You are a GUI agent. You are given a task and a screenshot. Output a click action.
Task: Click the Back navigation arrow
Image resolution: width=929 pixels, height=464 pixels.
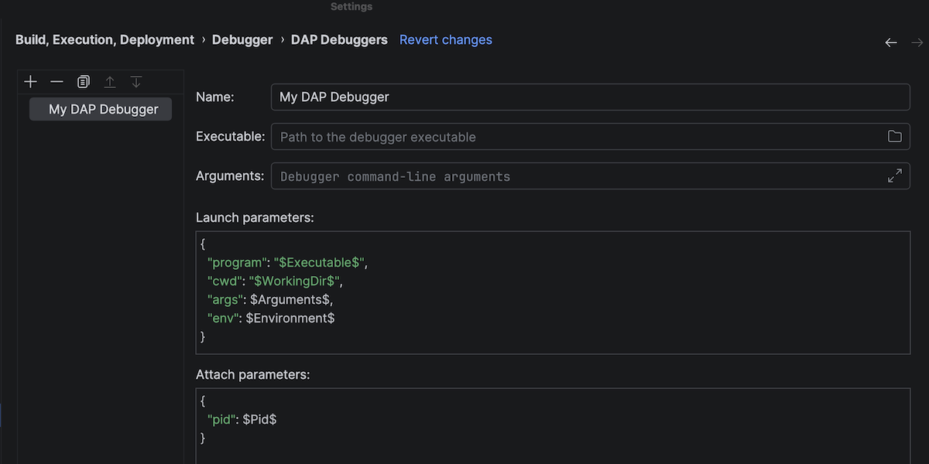(x=891, y=43)
